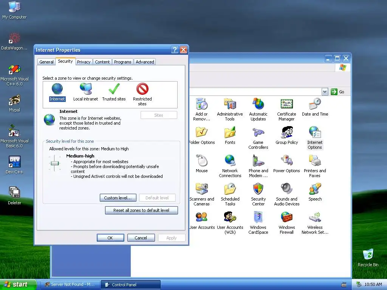
Task: Launch Certificate Manager in Control Panel
Action: pos(286,110)
